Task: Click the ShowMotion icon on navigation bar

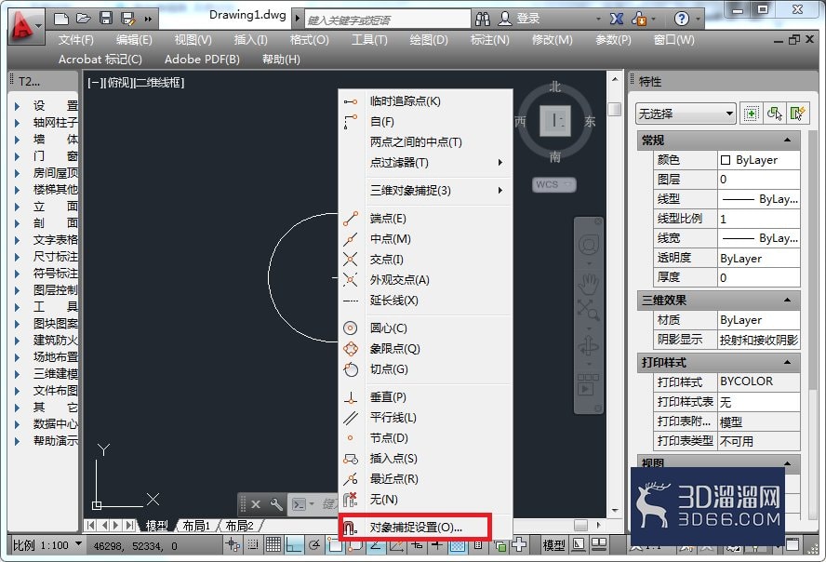Action: click(x=588, y=385)
